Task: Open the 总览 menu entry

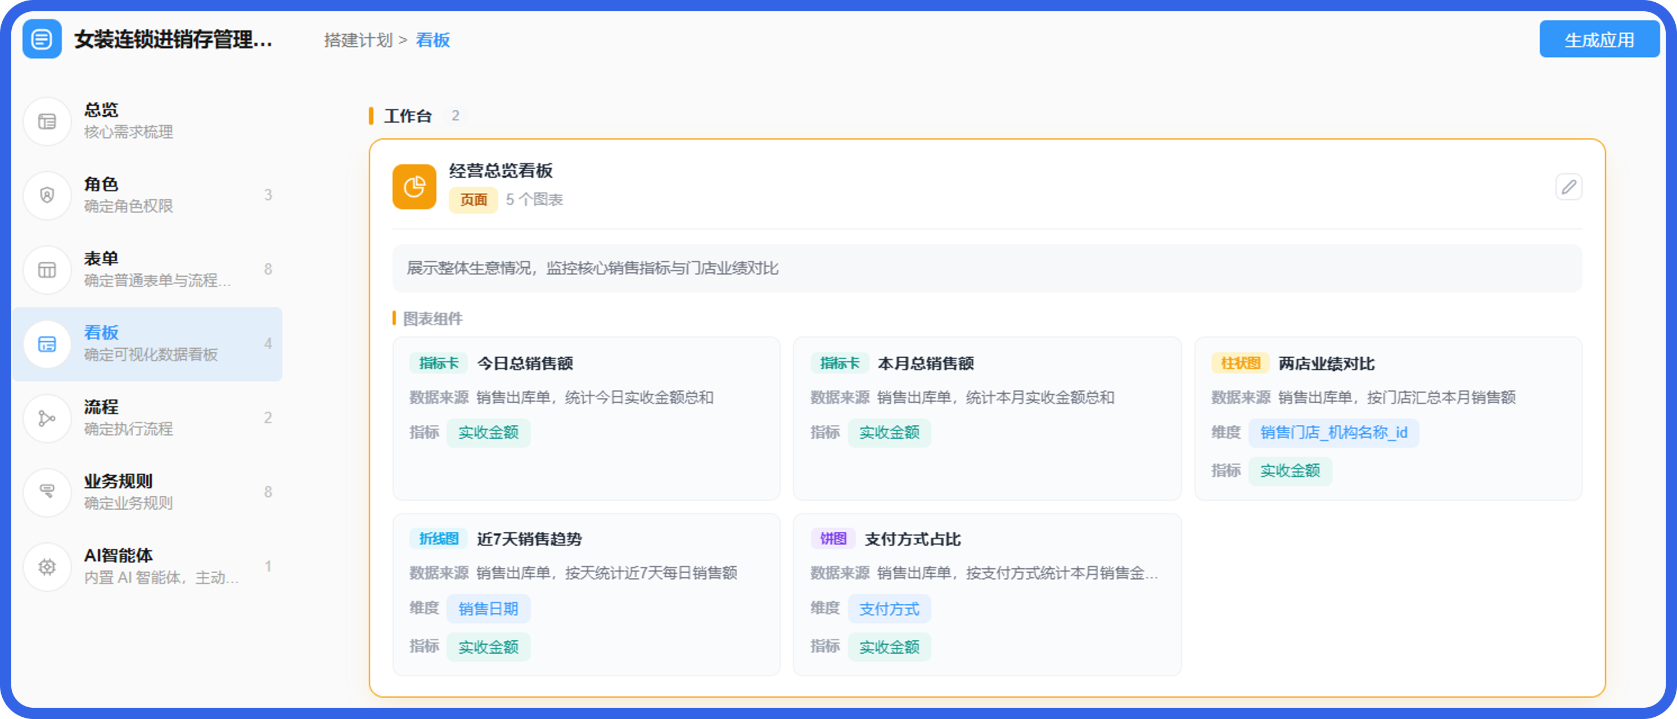Action: 148,121
